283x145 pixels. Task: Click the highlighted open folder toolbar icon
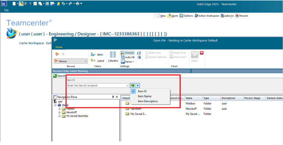21,4
